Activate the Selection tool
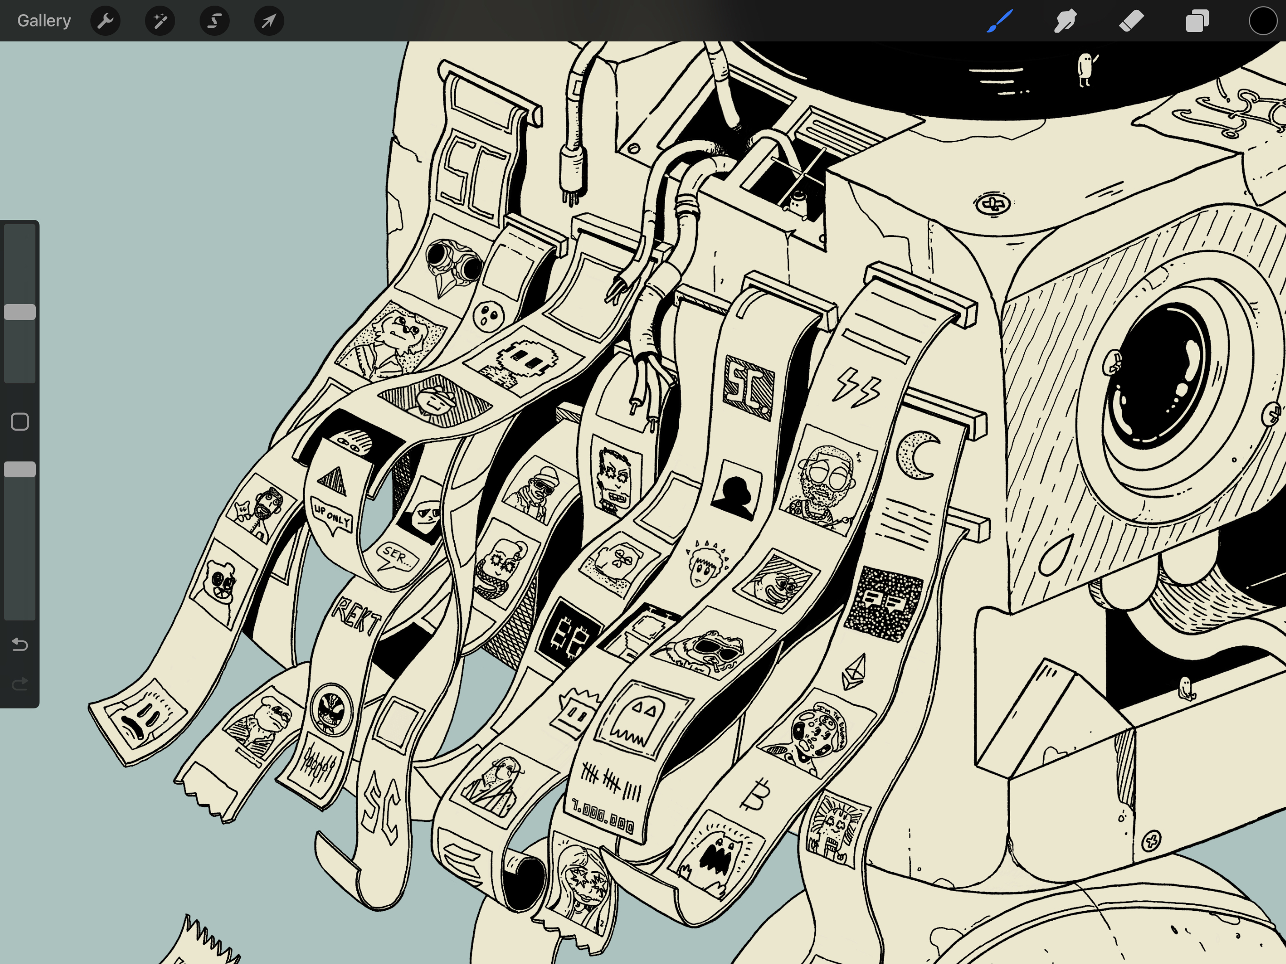The image size is (1286, 964). [x=215, y=21]
